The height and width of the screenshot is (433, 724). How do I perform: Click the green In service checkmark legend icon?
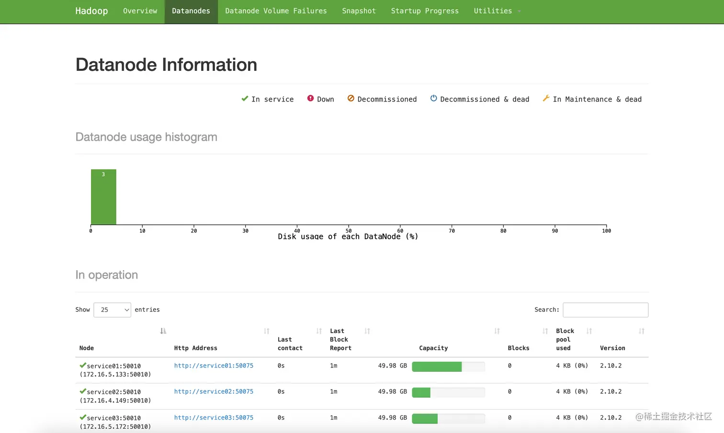(245, 99)
